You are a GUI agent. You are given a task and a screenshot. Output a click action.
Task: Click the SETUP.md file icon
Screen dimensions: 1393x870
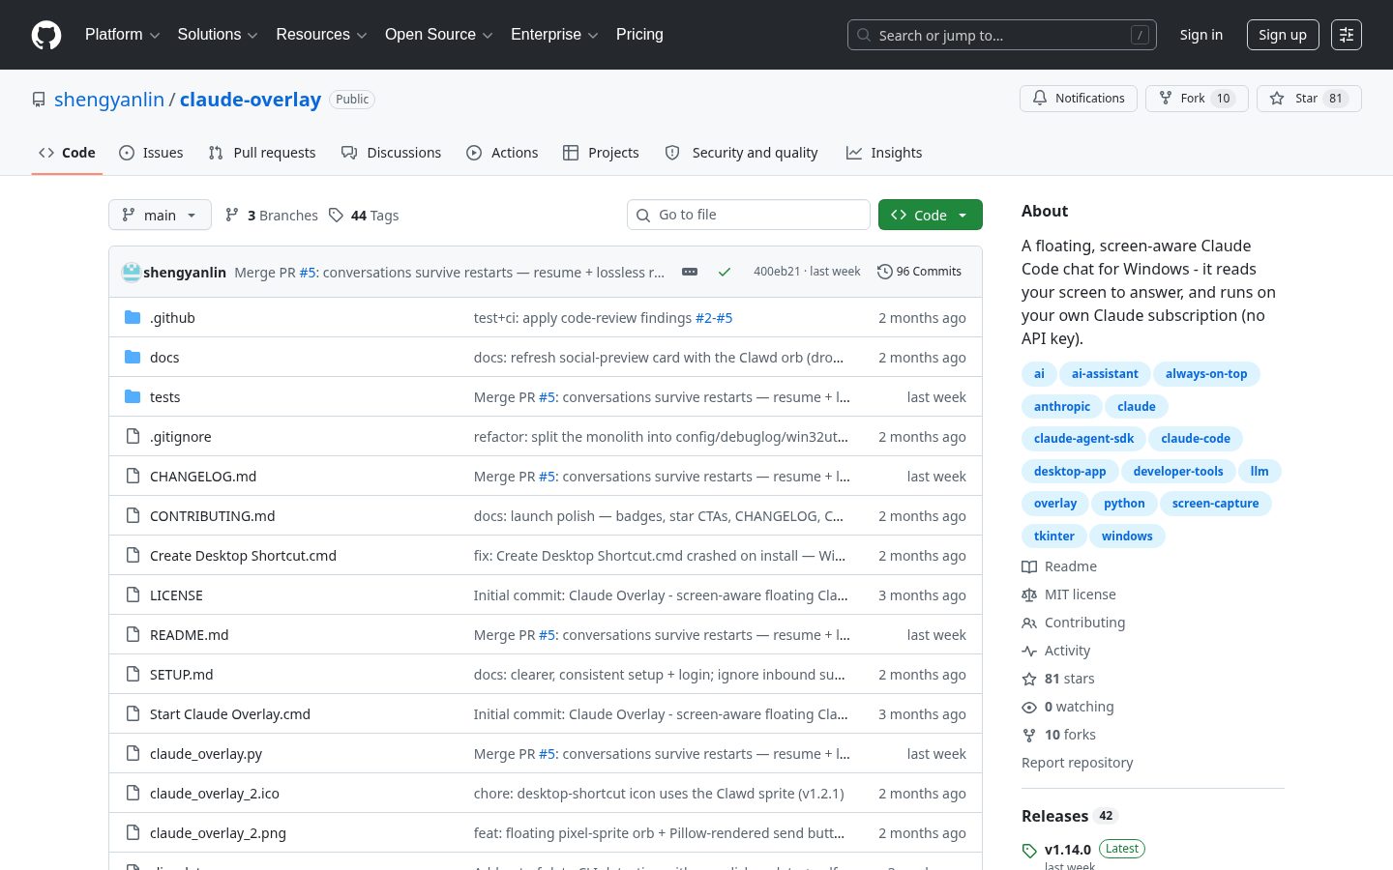(133, 675)
